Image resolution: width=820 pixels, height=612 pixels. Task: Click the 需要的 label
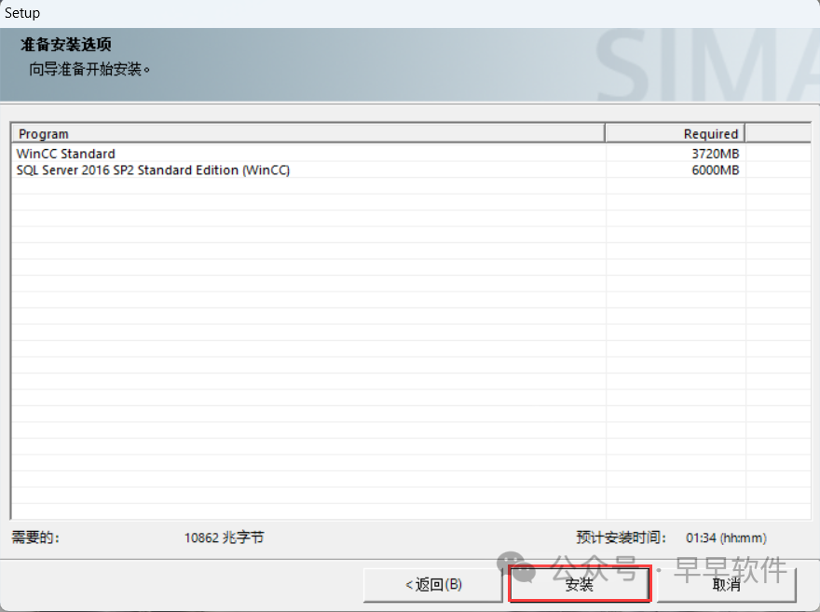coord(35,537)
